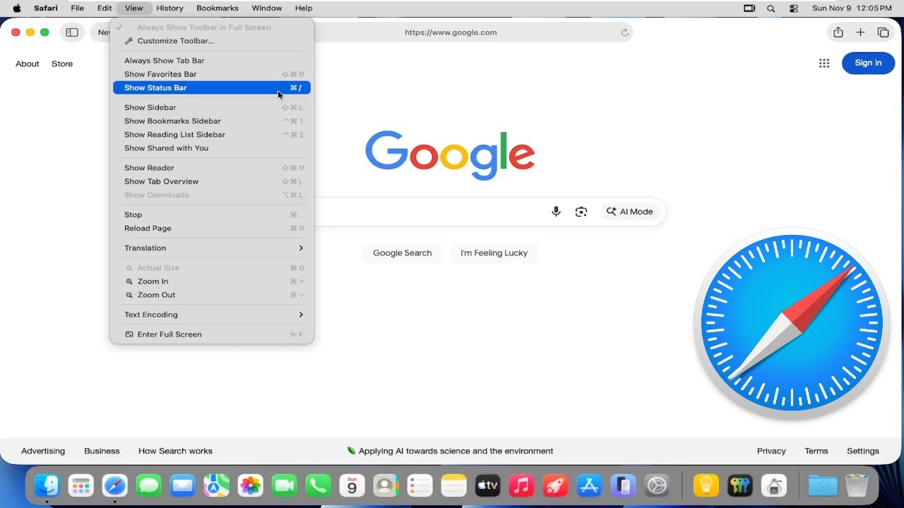Choose Zoom In menu item

pyautogui.click(x=212, y=282)
